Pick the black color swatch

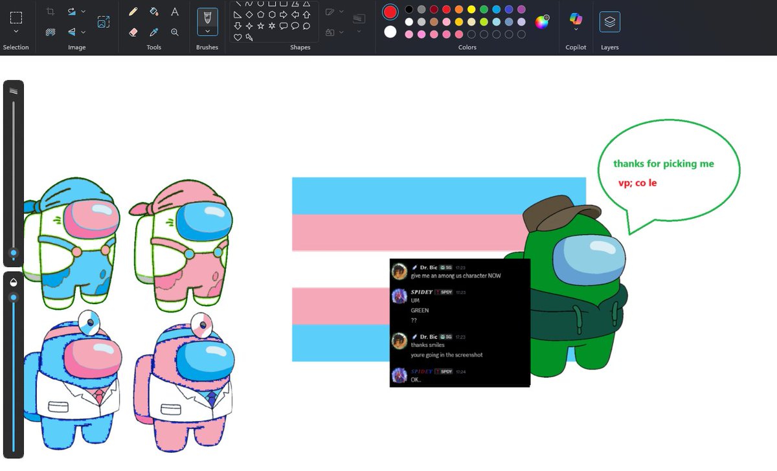click(x=409, y=9)
